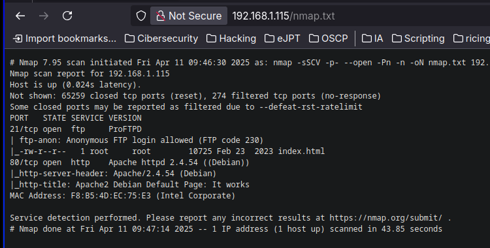Go back to the previous page
Image resolution: width=490 pixels, height=248 pixels.
coord(20,16)
